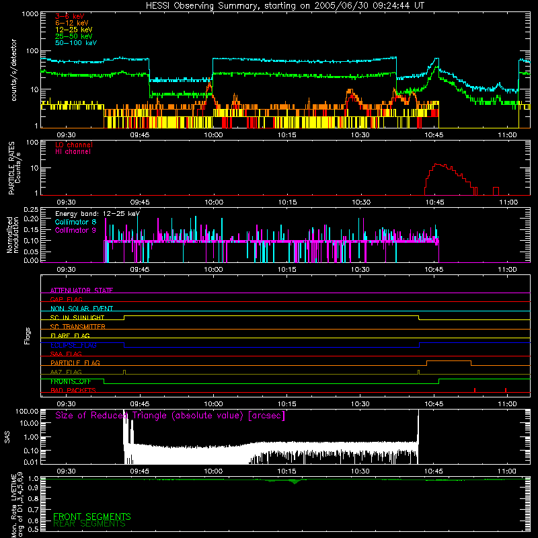Click the 1000 value on counts axis
This screenshot has height=538, width=538.
pos(30,14)
